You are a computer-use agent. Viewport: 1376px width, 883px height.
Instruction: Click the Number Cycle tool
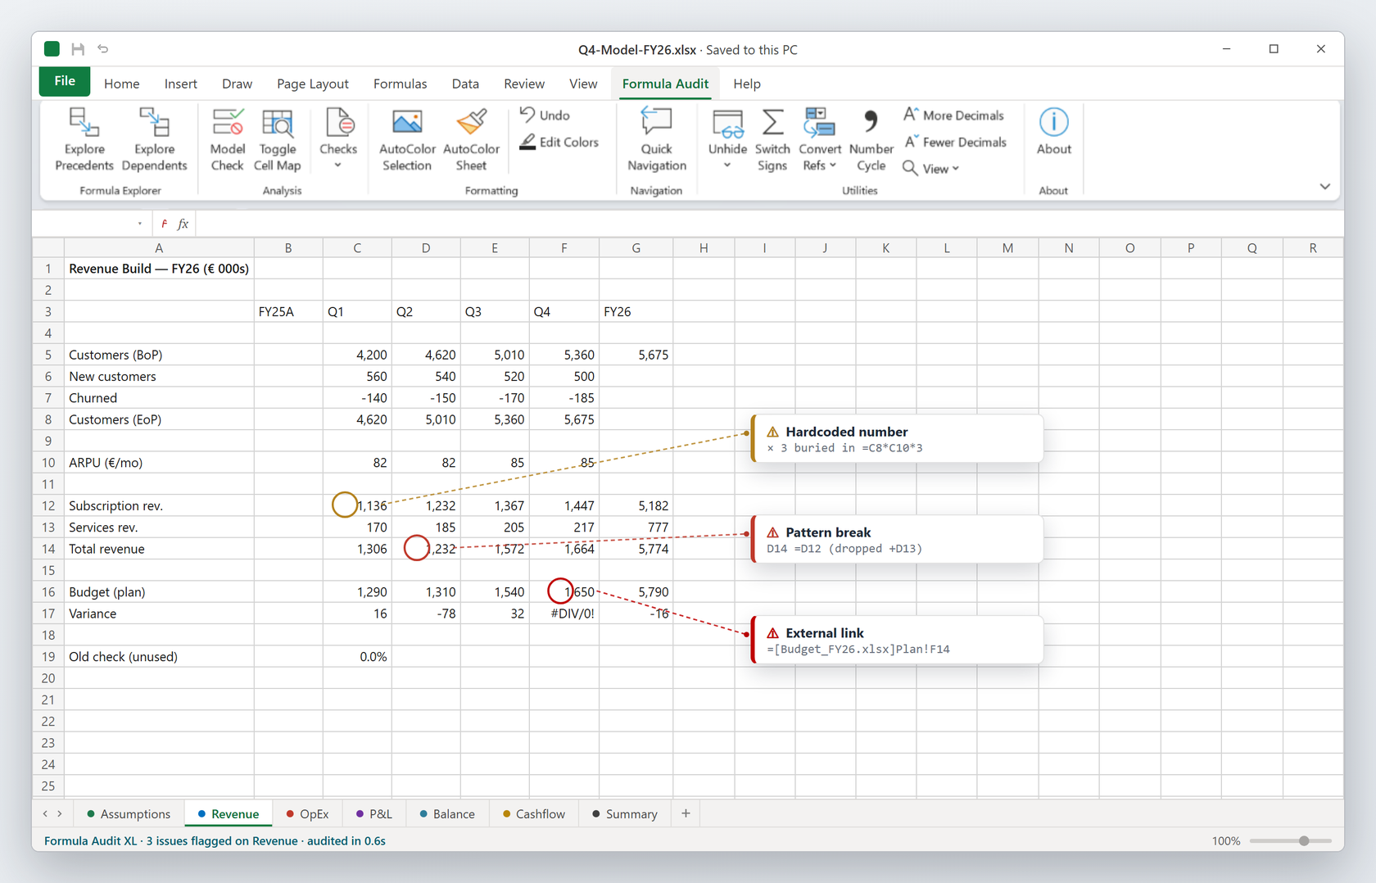click(x=871, y=139)
